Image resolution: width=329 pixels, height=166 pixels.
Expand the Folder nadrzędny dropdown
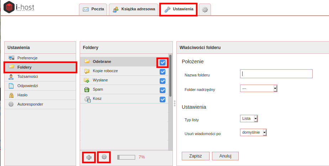259,89
